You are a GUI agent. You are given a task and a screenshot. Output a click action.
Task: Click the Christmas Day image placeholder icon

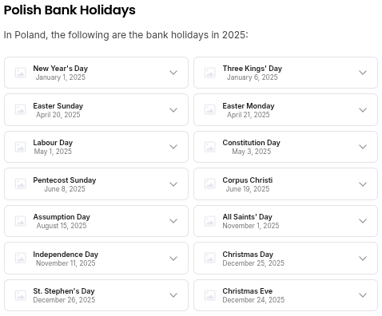[x=210, y=258]
